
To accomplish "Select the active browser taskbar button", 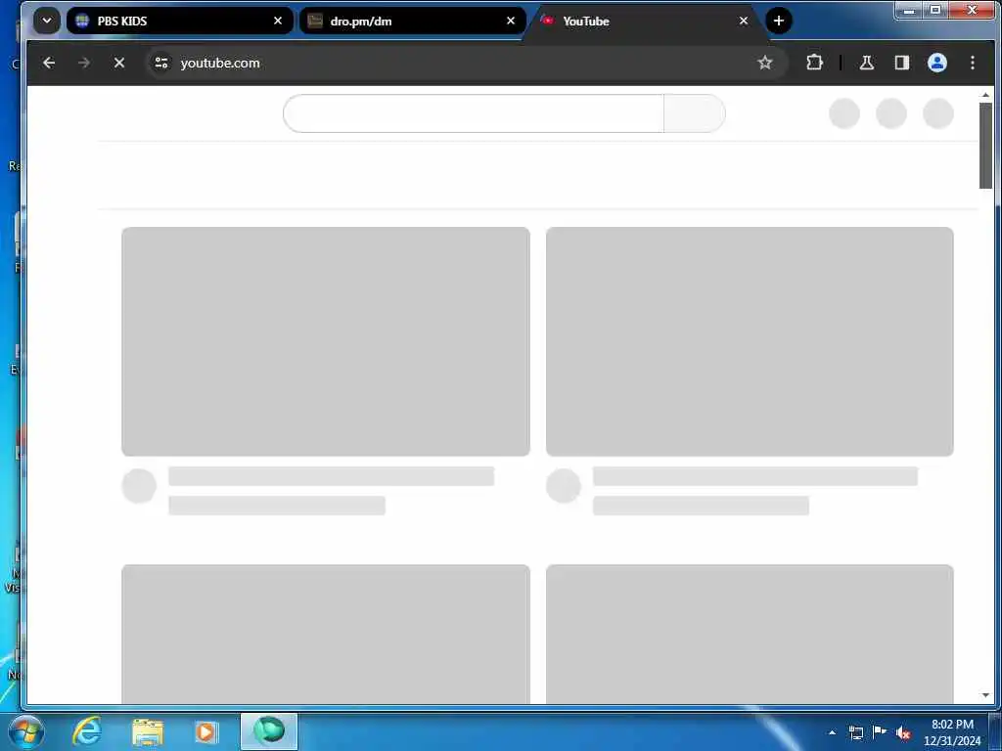I will click(x=269, y=731).
